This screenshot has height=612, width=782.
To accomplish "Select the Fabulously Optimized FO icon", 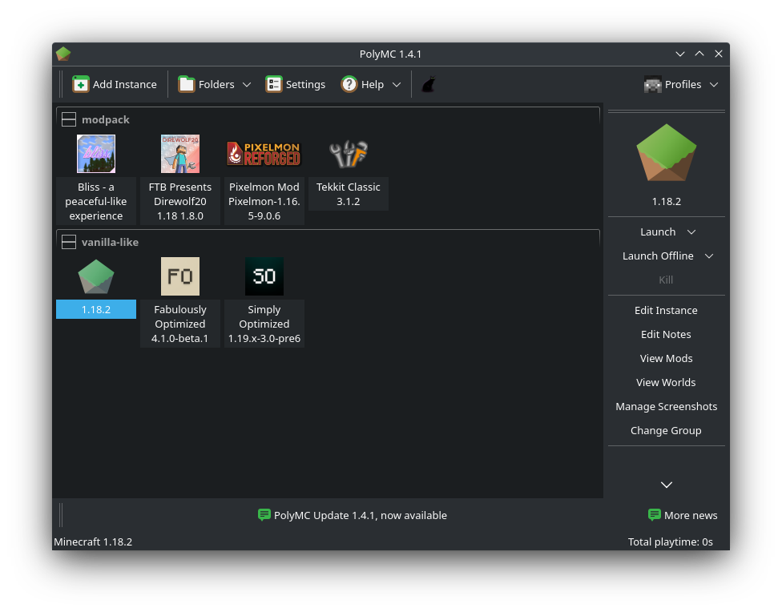I will point(180,276).
